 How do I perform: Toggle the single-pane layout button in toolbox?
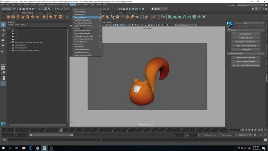(x=3, y=68)
